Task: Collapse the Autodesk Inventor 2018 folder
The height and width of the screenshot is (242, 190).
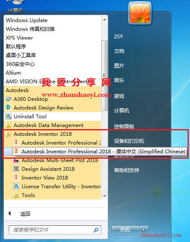Action: tap(43, 134)
